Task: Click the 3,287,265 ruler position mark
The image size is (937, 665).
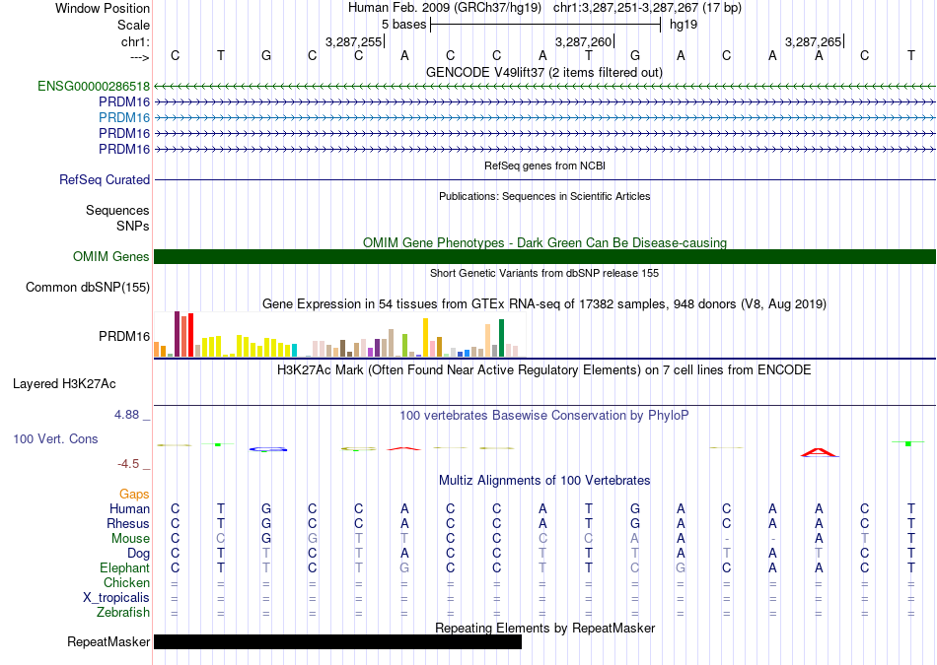Action: (x=813, y=41)
